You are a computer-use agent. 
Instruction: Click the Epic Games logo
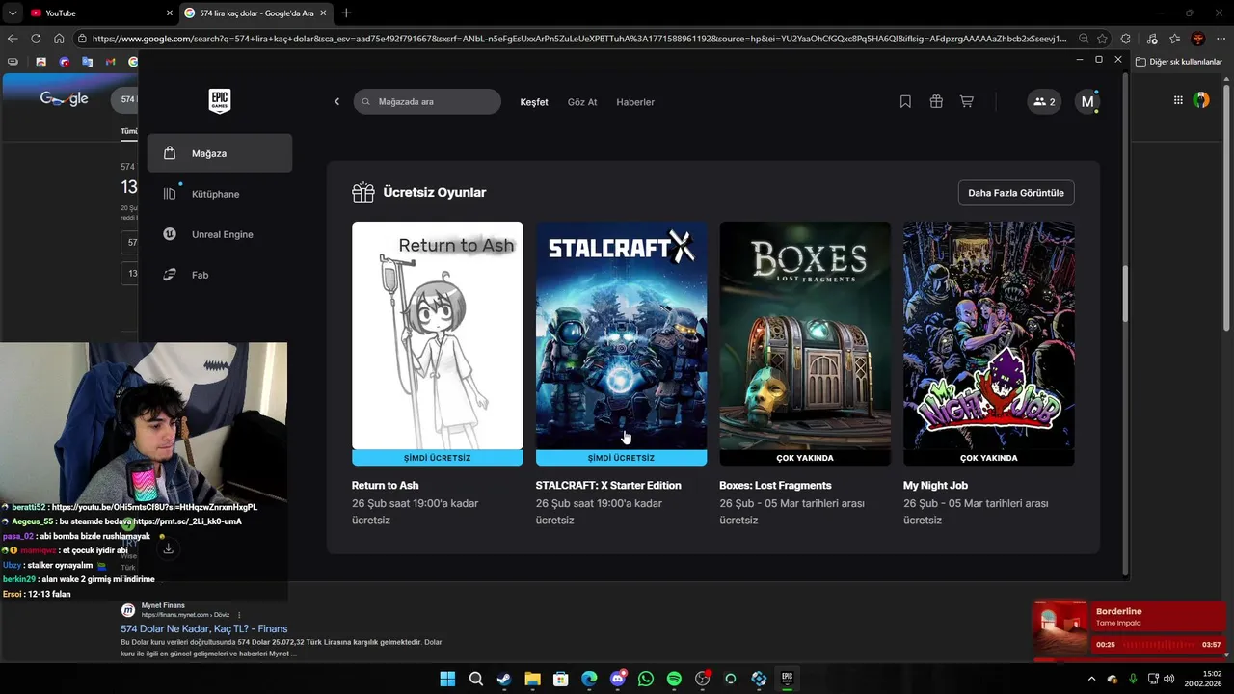click(220, 101)
